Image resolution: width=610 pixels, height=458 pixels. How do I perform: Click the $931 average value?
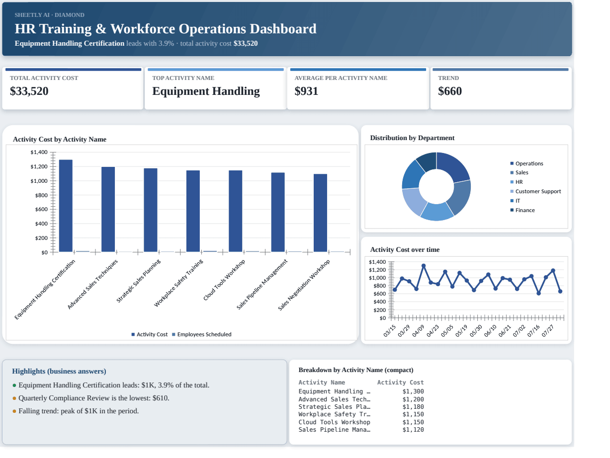[306, 91]
